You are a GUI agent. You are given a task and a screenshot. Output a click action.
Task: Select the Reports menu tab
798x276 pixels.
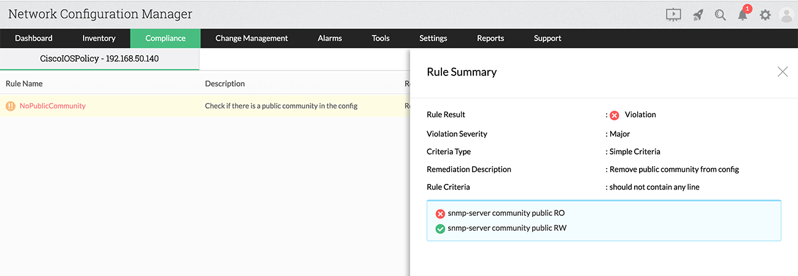tap(490, 38)
